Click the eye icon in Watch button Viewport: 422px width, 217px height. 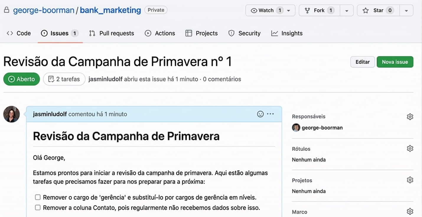pos(254,11)
